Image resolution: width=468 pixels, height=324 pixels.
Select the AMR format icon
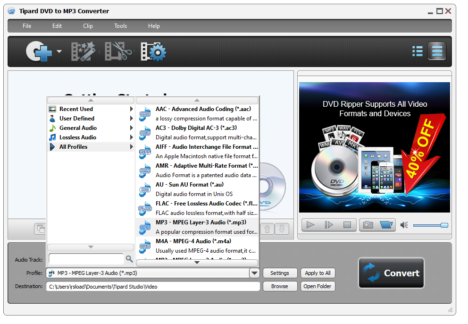(x=145, y=171)
